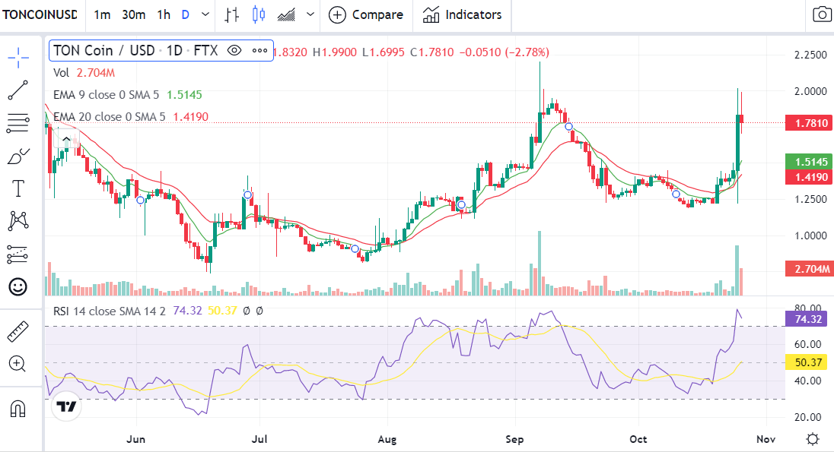Open more options via the ellipsis menu
Image resolution: width=834 pixels, height=452 pixels.
(259, 50)
